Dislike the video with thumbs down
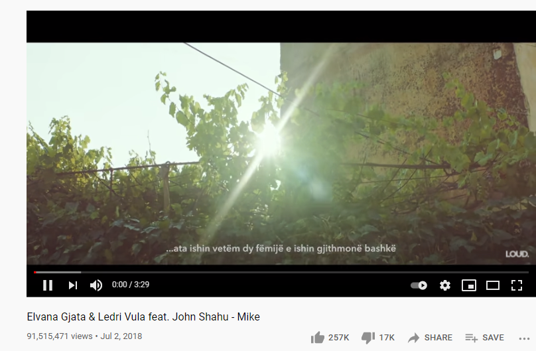536x351 pixels. [368, 338]
